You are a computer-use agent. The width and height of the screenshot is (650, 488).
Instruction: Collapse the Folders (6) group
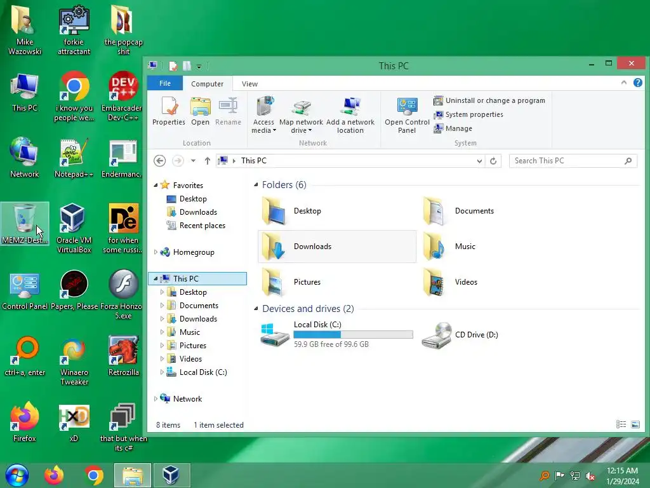pos(256,185)
